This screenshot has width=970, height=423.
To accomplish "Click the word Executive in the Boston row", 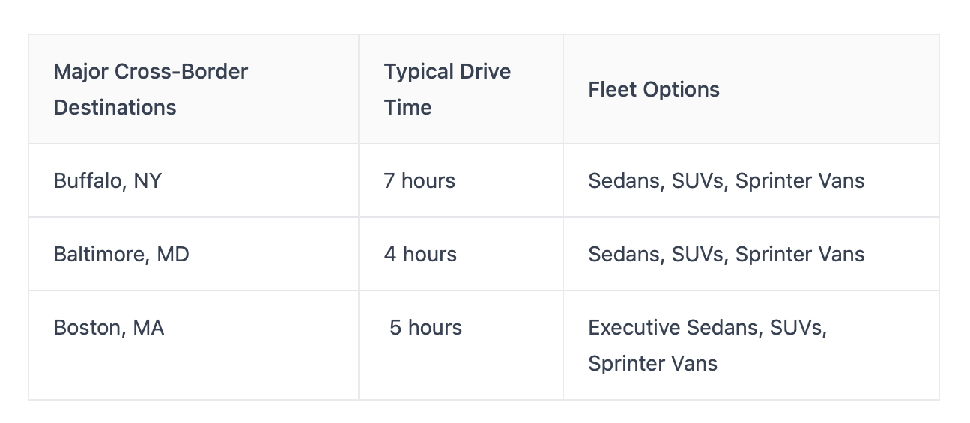I will point(634,327).
